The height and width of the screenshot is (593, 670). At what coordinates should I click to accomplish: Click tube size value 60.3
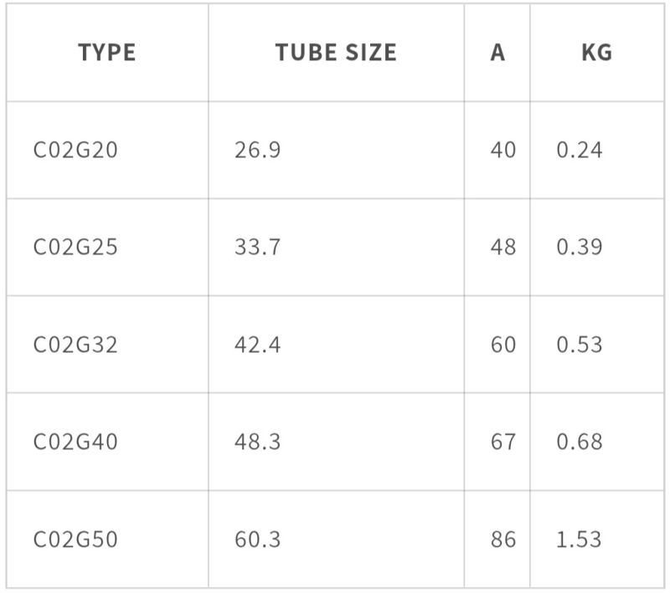pos(258,539)
